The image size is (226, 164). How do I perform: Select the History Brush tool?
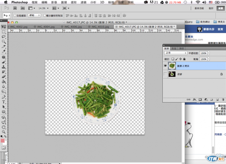coord(4,72)
